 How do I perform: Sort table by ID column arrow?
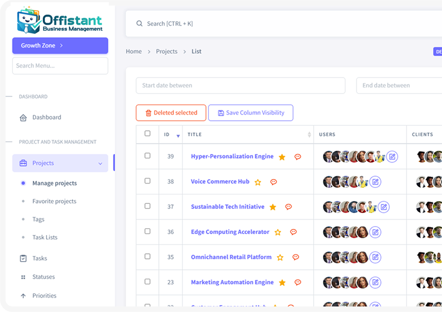point(178,135)
